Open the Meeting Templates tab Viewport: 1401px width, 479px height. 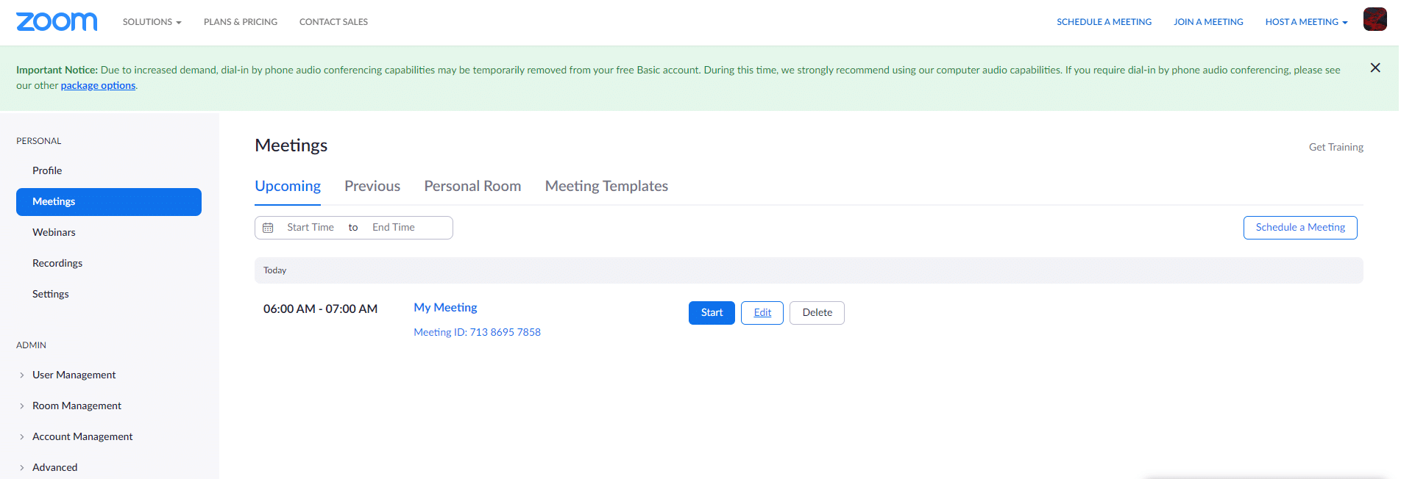click(606, 187)
